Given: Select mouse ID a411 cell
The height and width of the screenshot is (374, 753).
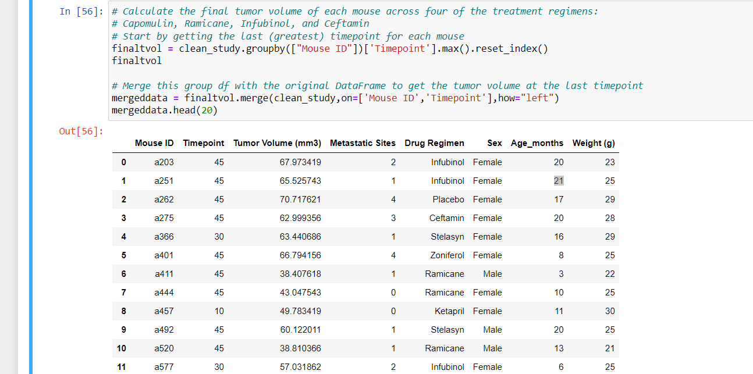Looking at the screenshot, I should point(164,274).
